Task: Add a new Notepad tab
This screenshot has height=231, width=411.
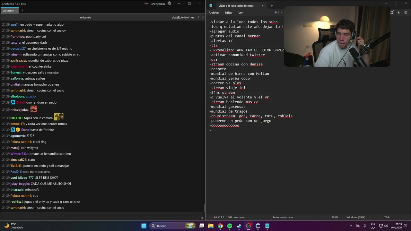Action: 272,5
